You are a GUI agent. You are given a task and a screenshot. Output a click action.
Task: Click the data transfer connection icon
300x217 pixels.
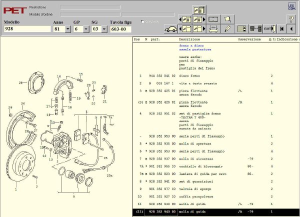pos(255,29)
